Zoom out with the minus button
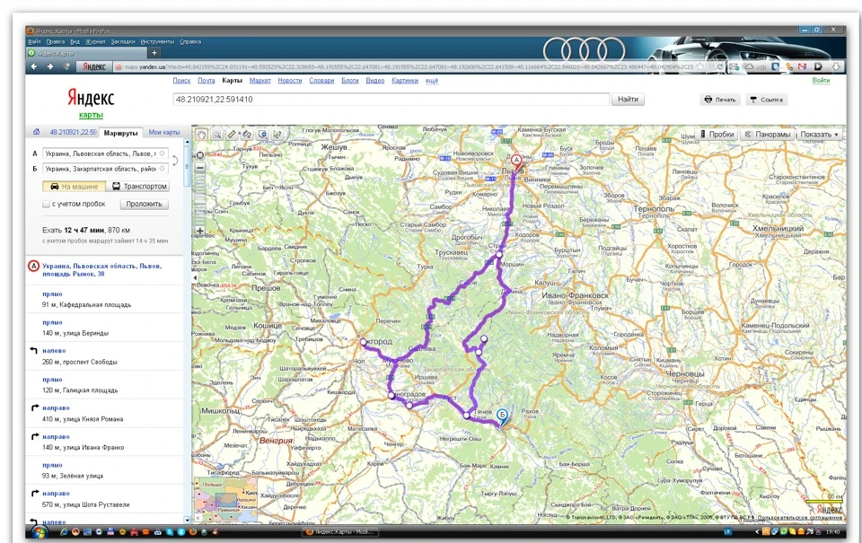Screen dimensions: 862x543 pos(200,168)
